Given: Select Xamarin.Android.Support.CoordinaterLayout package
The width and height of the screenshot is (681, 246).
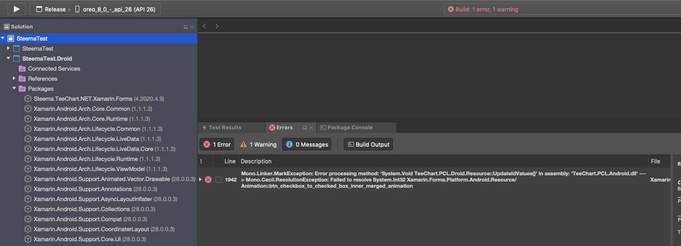Looking at the screenshot, I should coord(104,229).
